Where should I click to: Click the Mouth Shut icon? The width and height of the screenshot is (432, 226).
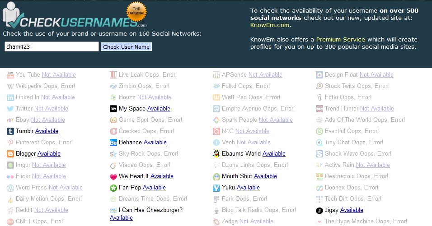click(216, 176)
